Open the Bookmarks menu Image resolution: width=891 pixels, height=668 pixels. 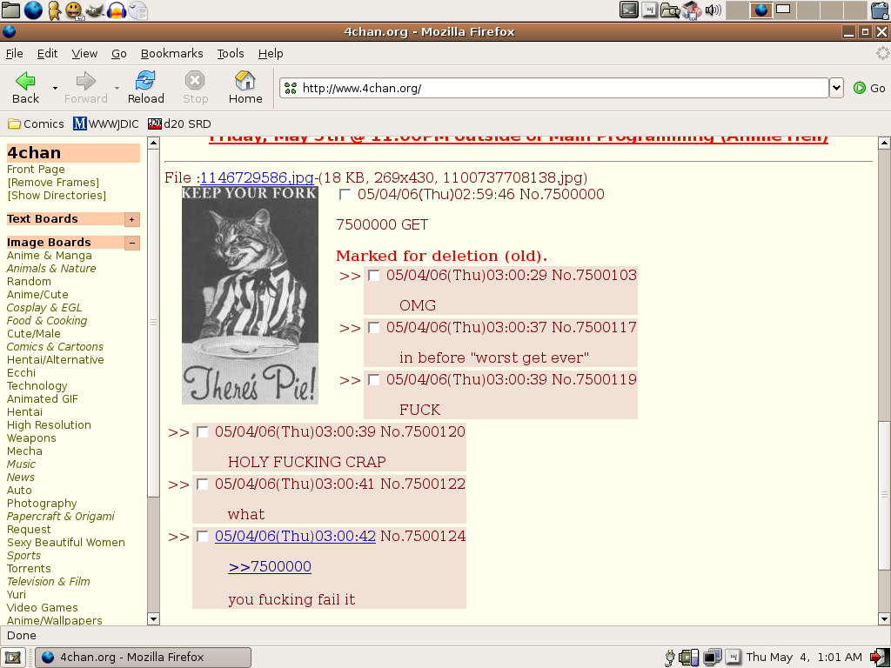coord(171,53)
